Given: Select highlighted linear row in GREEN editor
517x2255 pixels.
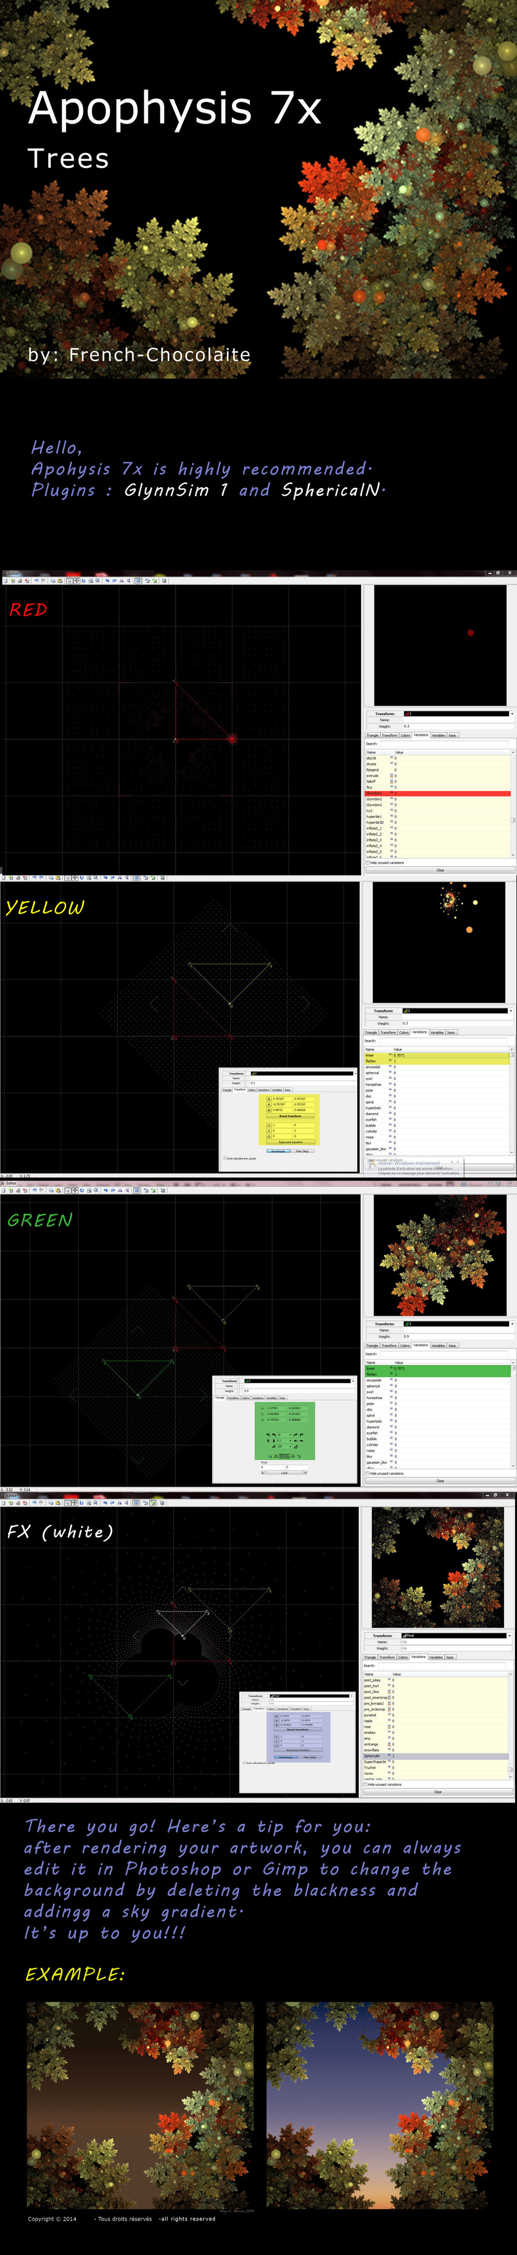Looking at the screenshot, I should (x=437, y=1368).
